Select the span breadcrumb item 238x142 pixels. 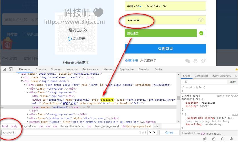tap(157, 126)
